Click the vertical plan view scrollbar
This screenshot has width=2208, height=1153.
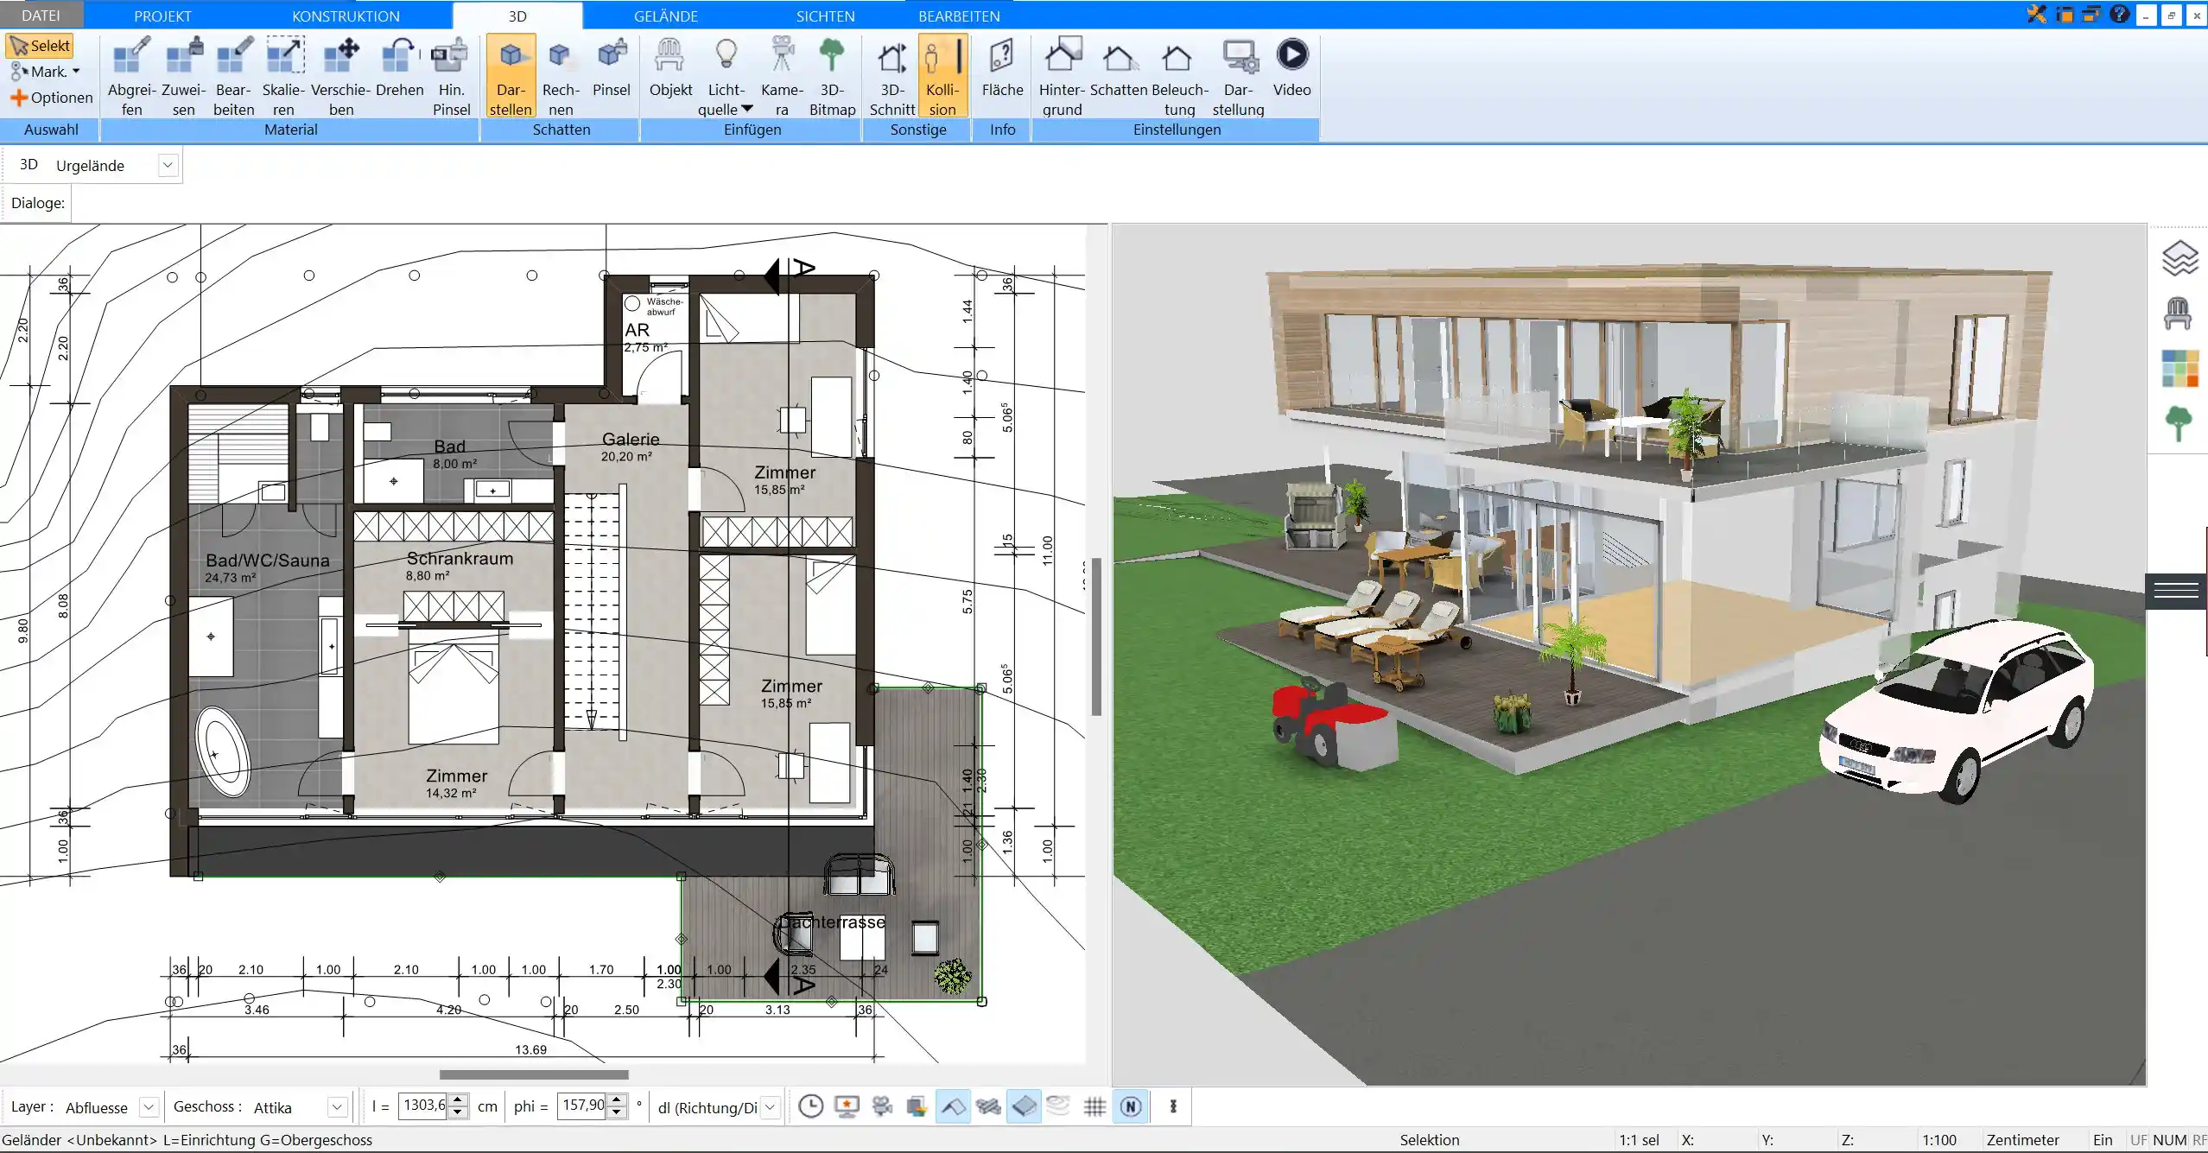[1096, 637]
